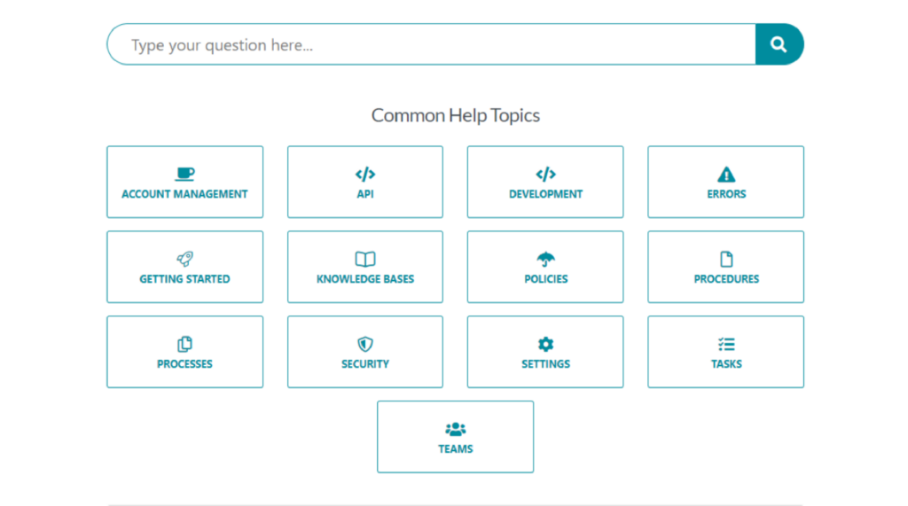Click the gear Settings icon
The width and height of the screenshot is (908, 506).
click(x=545, y=344)
